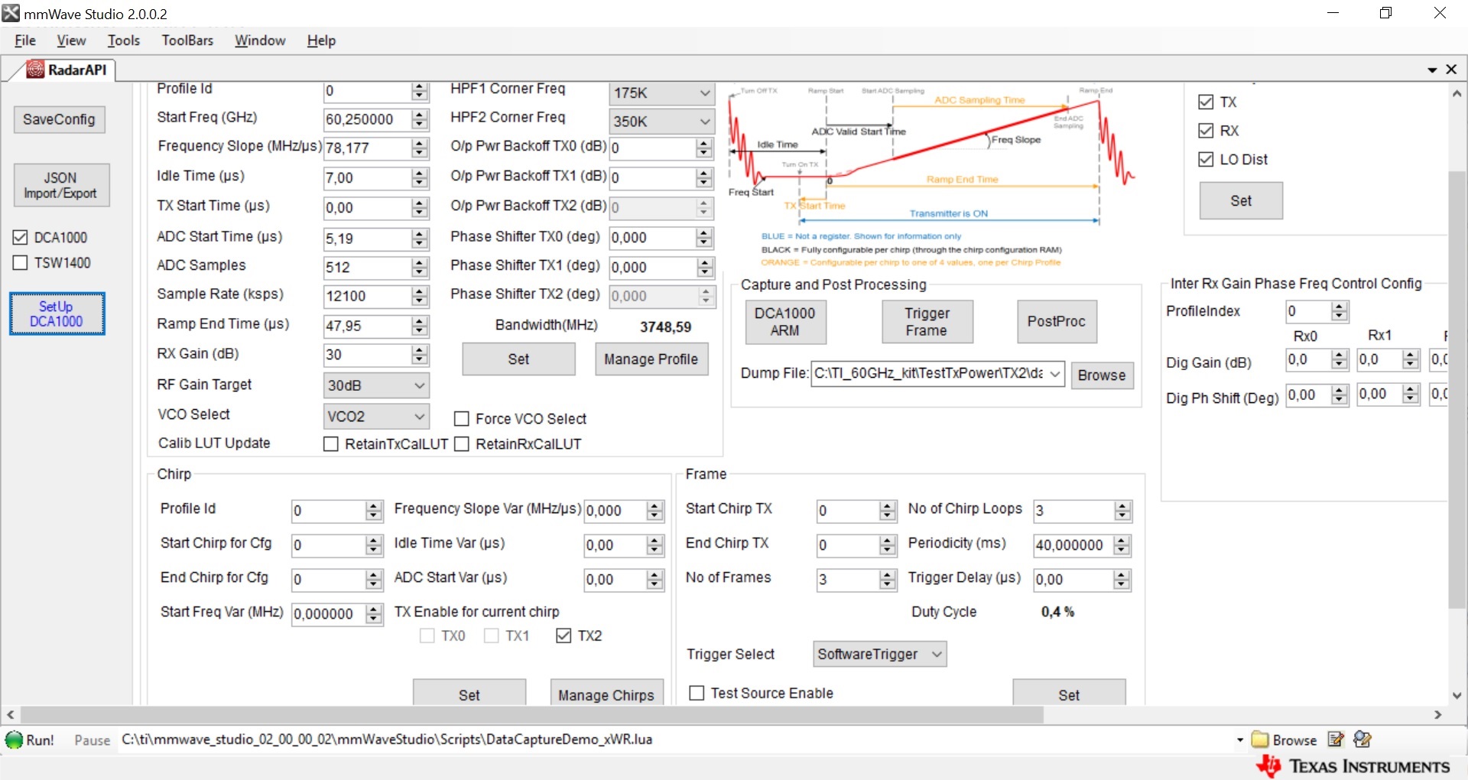Check TX0 enable for current chirp
1468x780 pixels.
click(x=427, y=636)
